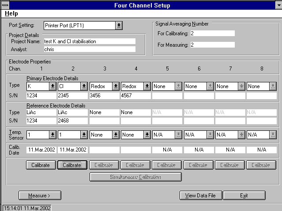
Task: Click reference electrode Type LiAc for channel 2
Action: point(73,112)
